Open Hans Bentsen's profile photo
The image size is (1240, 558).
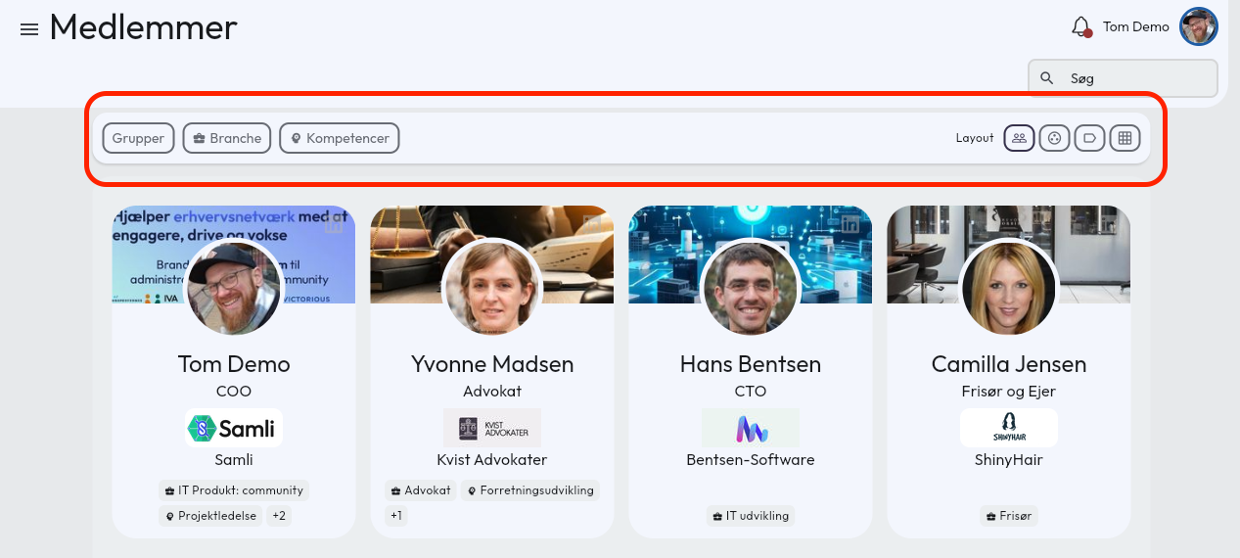(751, 287)
